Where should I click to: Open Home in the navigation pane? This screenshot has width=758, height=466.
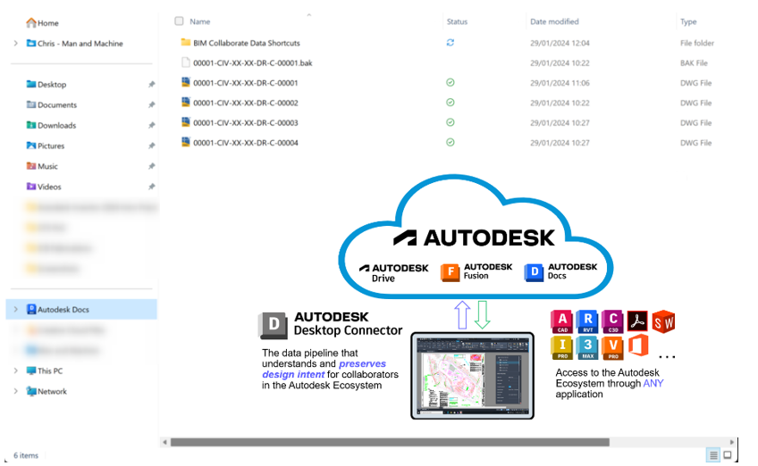(x=42, y=22)
